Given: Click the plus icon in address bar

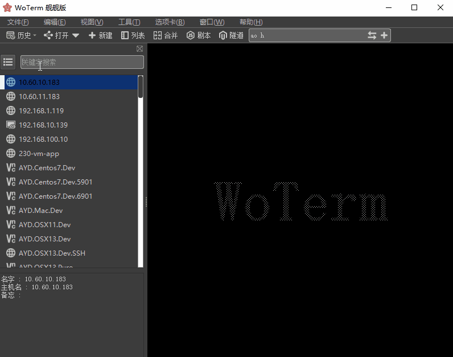Looking at the screenshot, I should click(x=384, y=35).
